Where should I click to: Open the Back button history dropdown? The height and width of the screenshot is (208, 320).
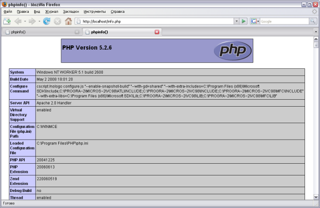(25, 21)
